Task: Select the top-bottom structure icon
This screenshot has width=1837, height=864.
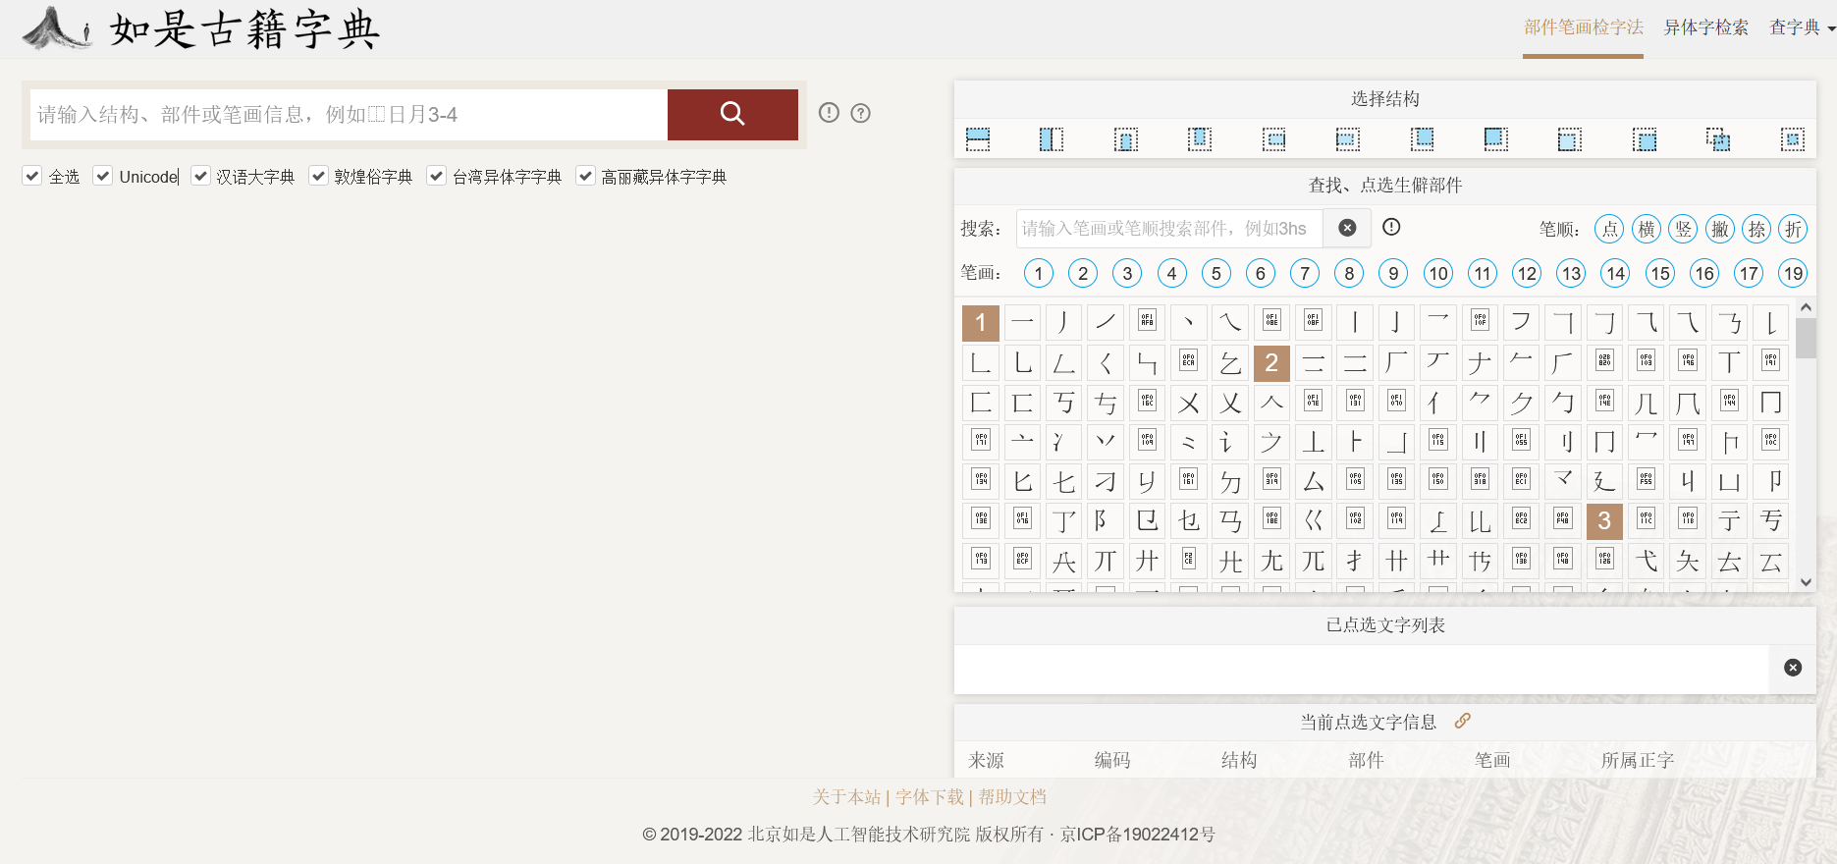Action: [x=977, y=139]
